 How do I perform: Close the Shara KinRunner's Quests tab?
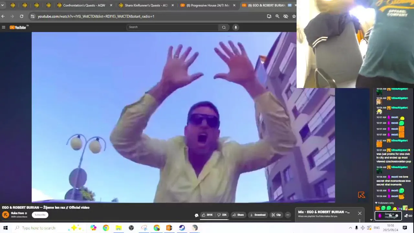(x=172, y=5)
